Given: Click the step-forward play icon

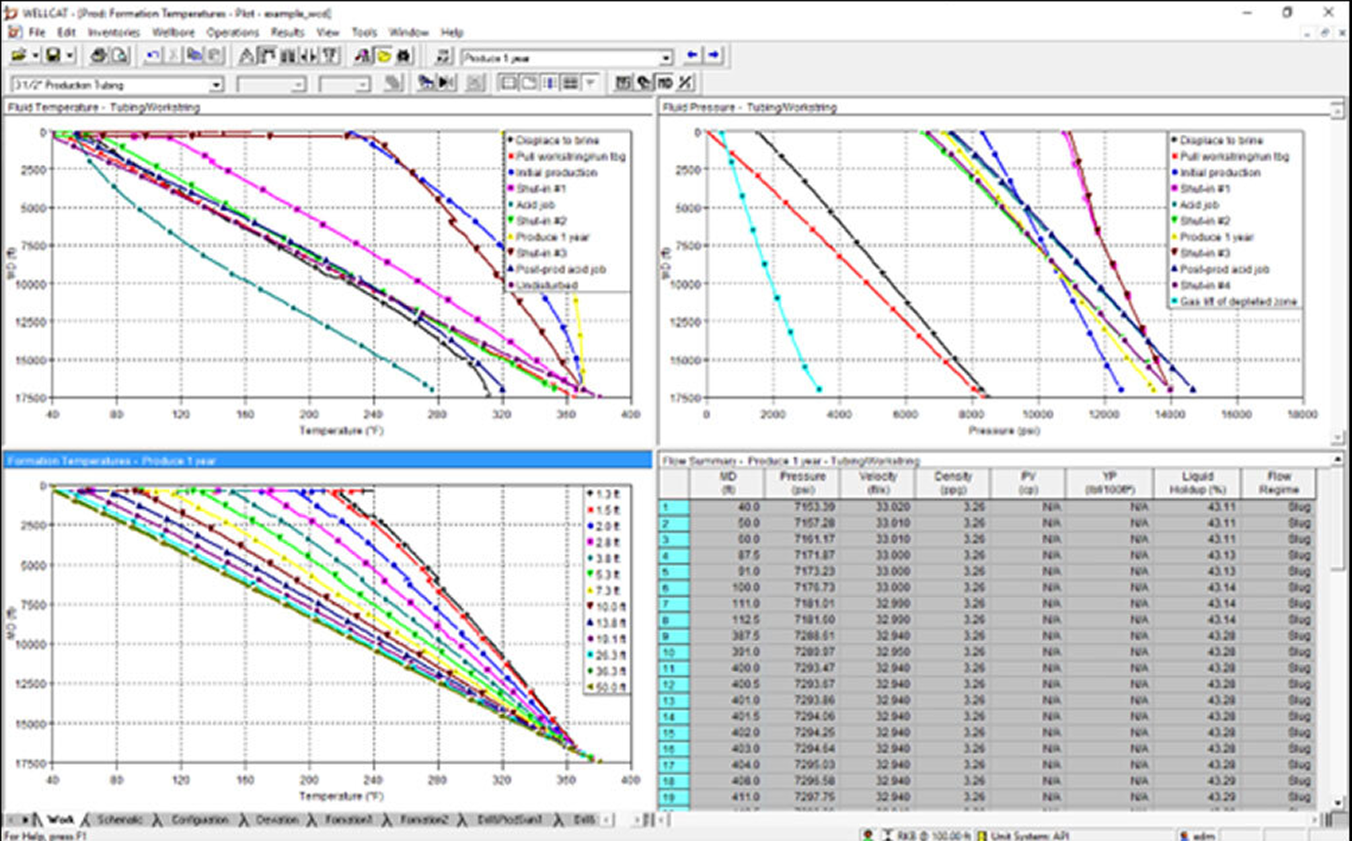Looking at the screenshot, I should point(445,83).
